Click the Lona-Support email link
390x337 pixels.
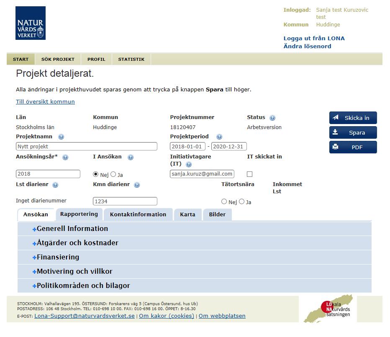(x=85, y=316)
